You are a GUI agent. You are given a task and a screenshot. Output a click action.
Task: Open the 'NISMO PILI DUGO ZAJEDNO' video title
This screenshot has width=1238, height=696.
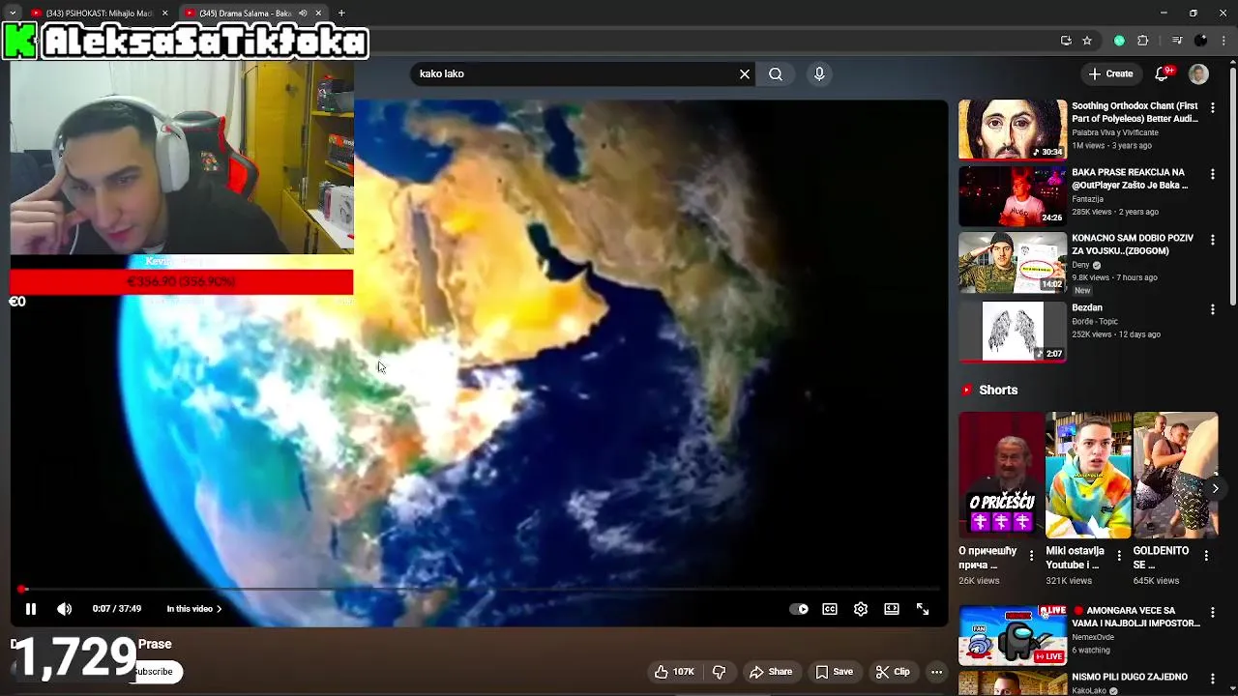click(1130, 677)
